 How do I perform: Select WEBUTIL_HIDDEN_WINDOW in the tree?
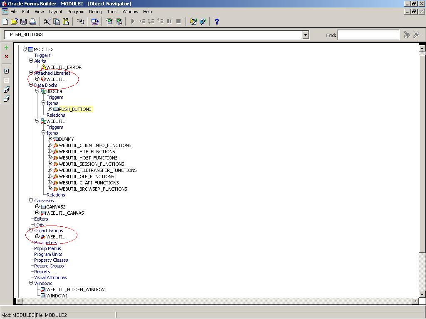[75, 290]
